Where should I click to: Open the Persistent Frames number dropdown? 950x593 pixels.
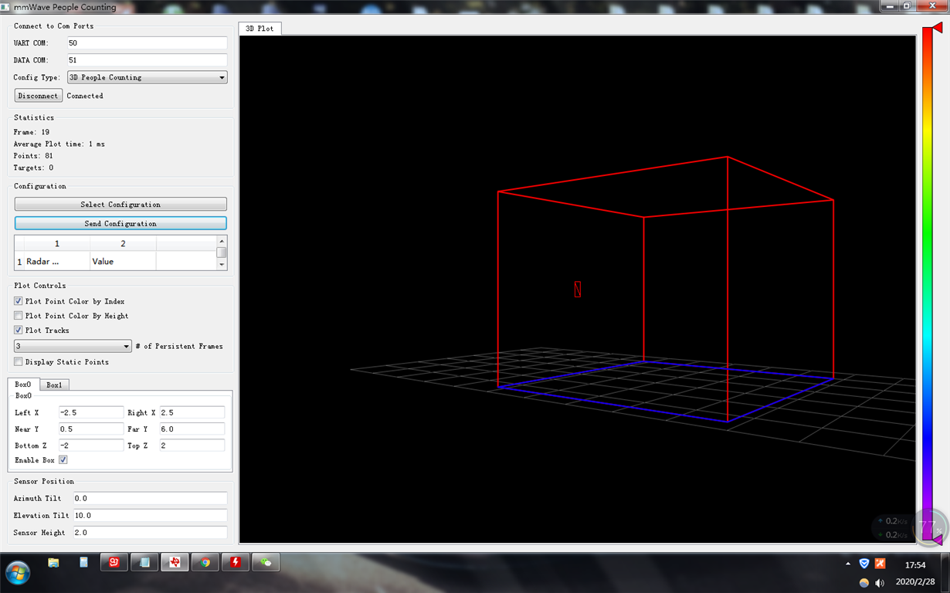pyautogui.click(x=73, y=346)
